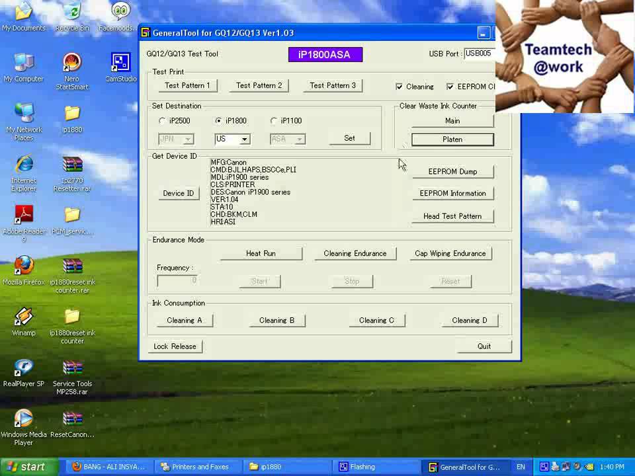Open My Network Places icon
Viewport: 635px width, 476px height.
point(24,122)
